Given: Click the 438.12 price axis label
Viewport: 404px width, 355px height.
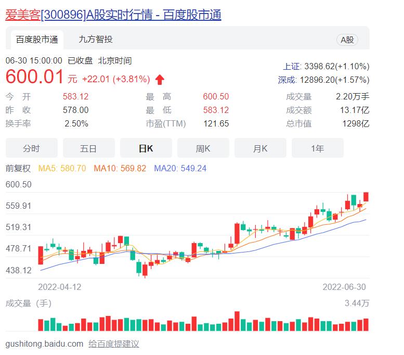Looking at the screenshot, I should (19, 270).
